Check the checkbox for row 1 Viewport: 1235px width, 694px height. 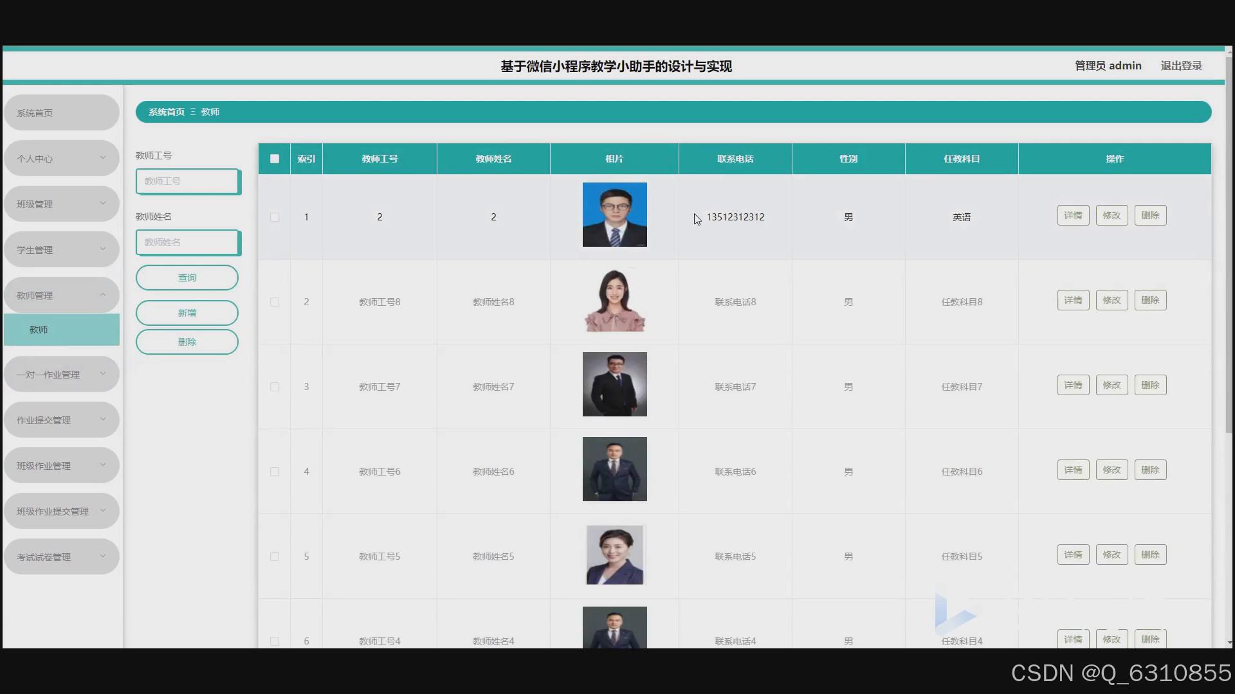click(x=275, y=217)
